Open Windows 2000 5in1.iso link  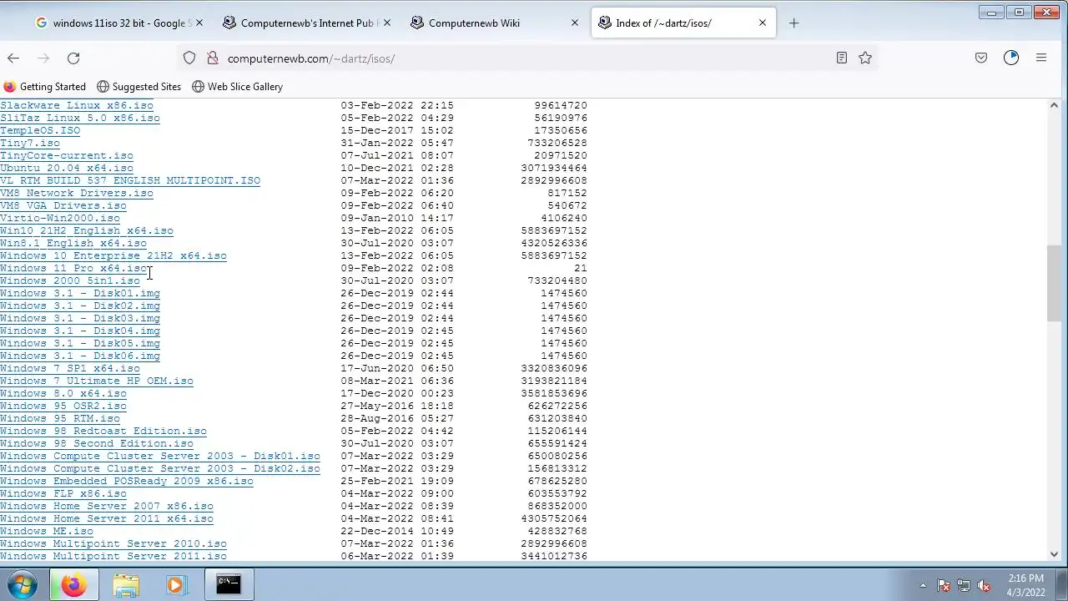70,280
